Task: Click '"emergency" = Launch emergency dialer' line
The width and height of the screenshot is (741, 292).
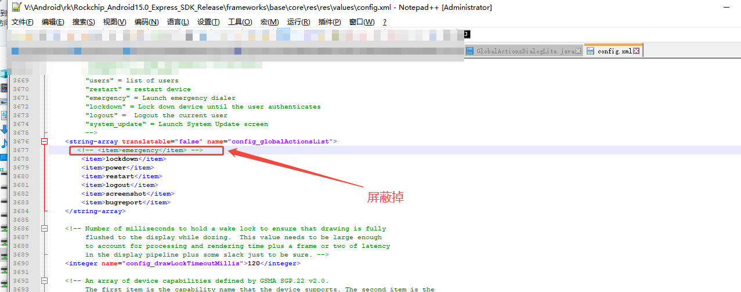Action: pos(161,98)
